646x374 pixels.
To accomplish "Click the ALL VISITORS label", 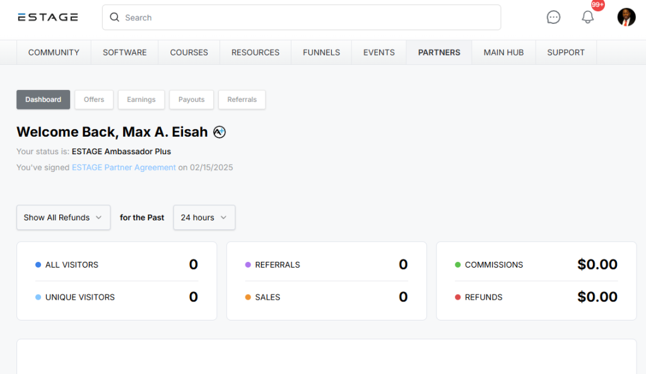I will coord(72,264).
